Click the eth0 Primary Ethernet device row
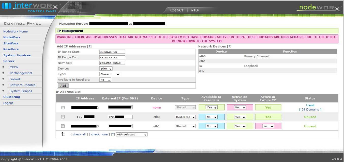Image resolution: width=344 pixels, height=162 pixels. pos(267,56)
